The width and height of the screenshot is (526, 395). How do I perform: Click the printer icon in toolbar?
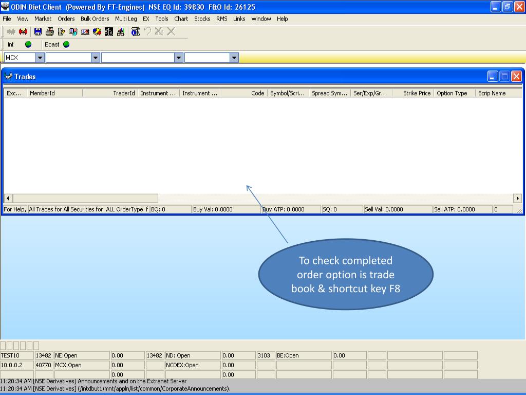[50, 32]
